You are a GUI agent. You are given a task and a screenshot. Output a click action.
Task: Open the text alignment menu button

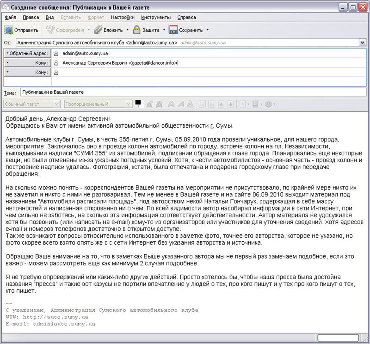244,104
